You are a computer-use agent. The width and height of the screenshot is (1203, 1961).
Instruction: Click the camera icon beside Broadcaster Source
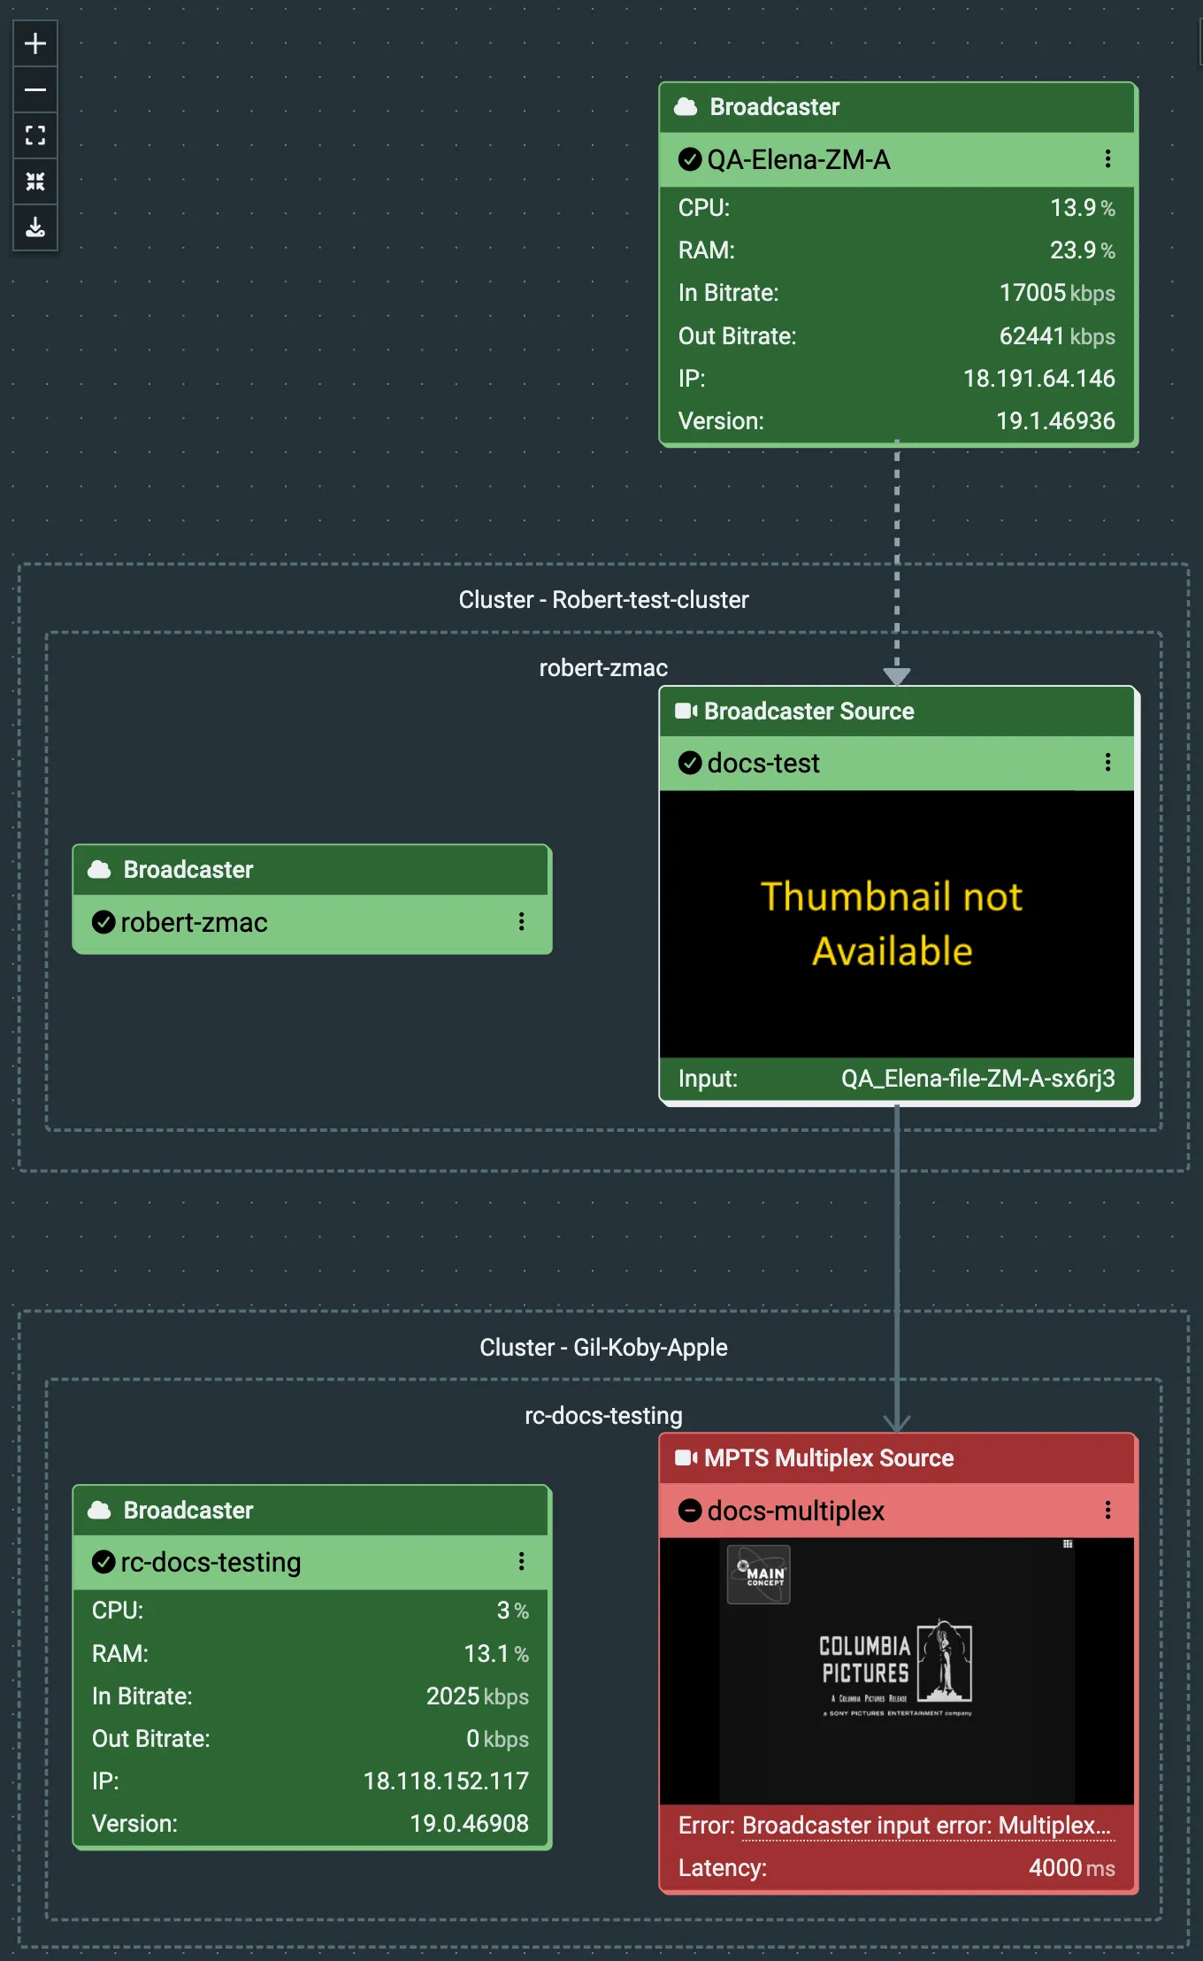(686, 711)
